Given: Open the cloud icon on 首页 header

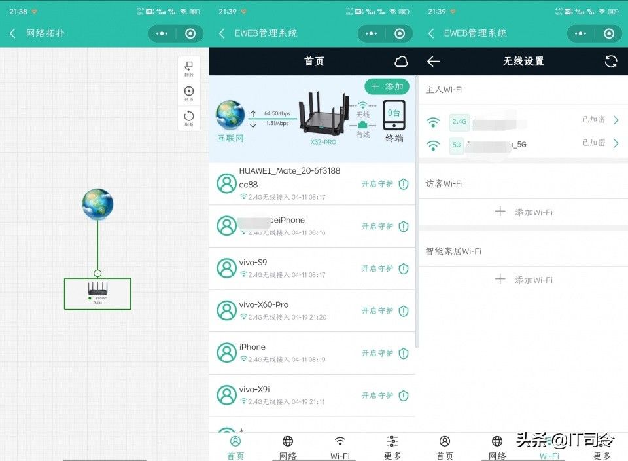Looking at the screenshot, I should 401,62.
